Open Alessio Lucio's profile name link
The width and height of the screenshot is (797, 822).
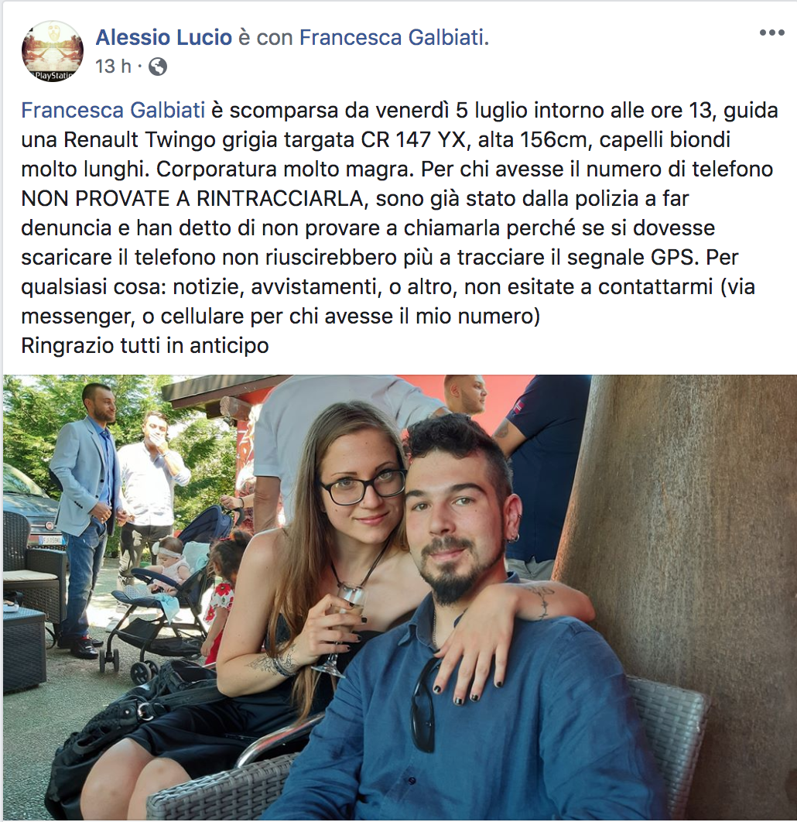click(163, 37)
